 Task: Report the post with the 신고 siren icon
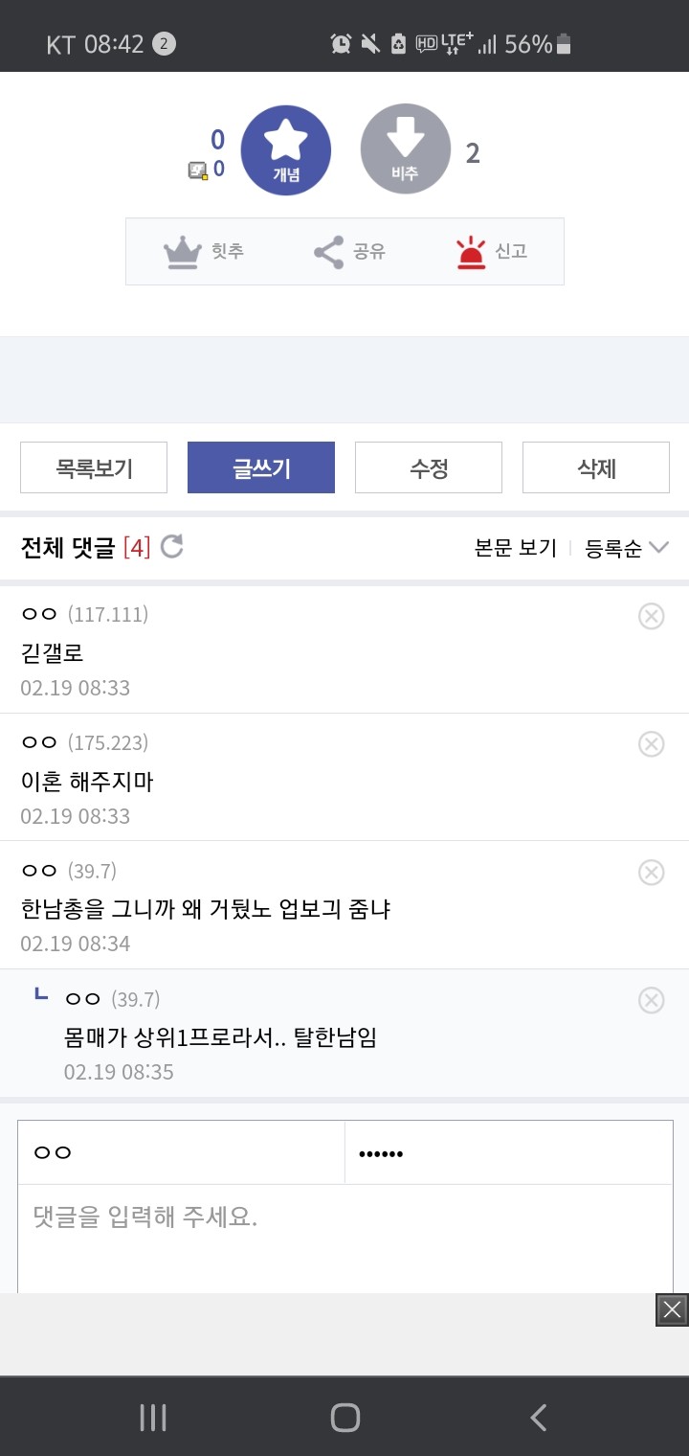click(491, 252)
